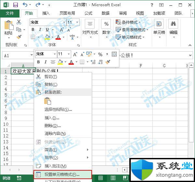
Task: Click the borders icon in ribbon font group
Action: point(33,37)
